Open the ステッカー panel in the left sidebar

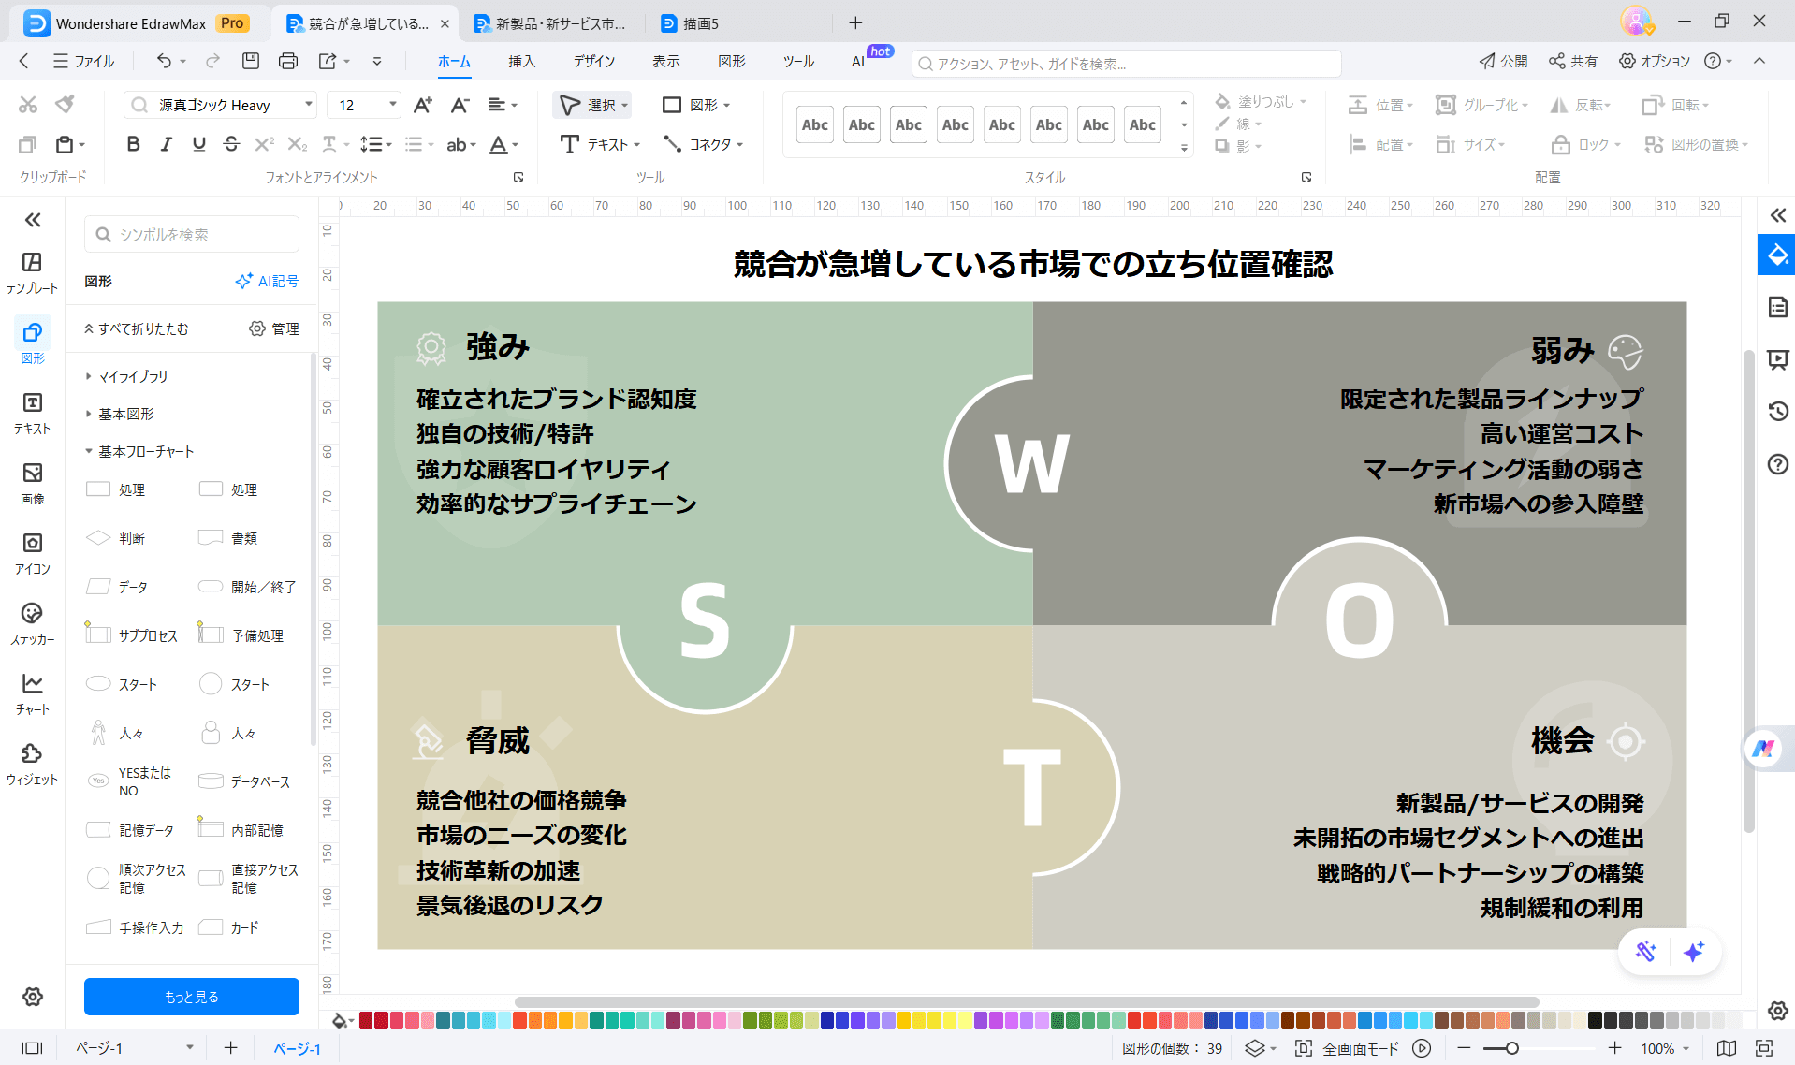point(32,624)
